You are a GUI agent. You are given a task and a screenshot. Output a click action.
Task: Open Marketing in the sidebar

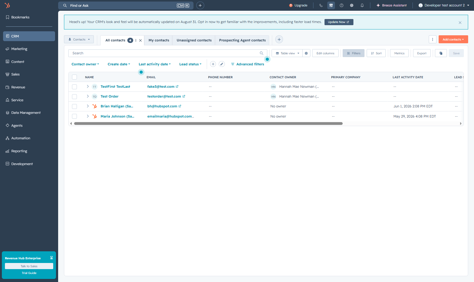pyautogui.click(x=29, y=49)
